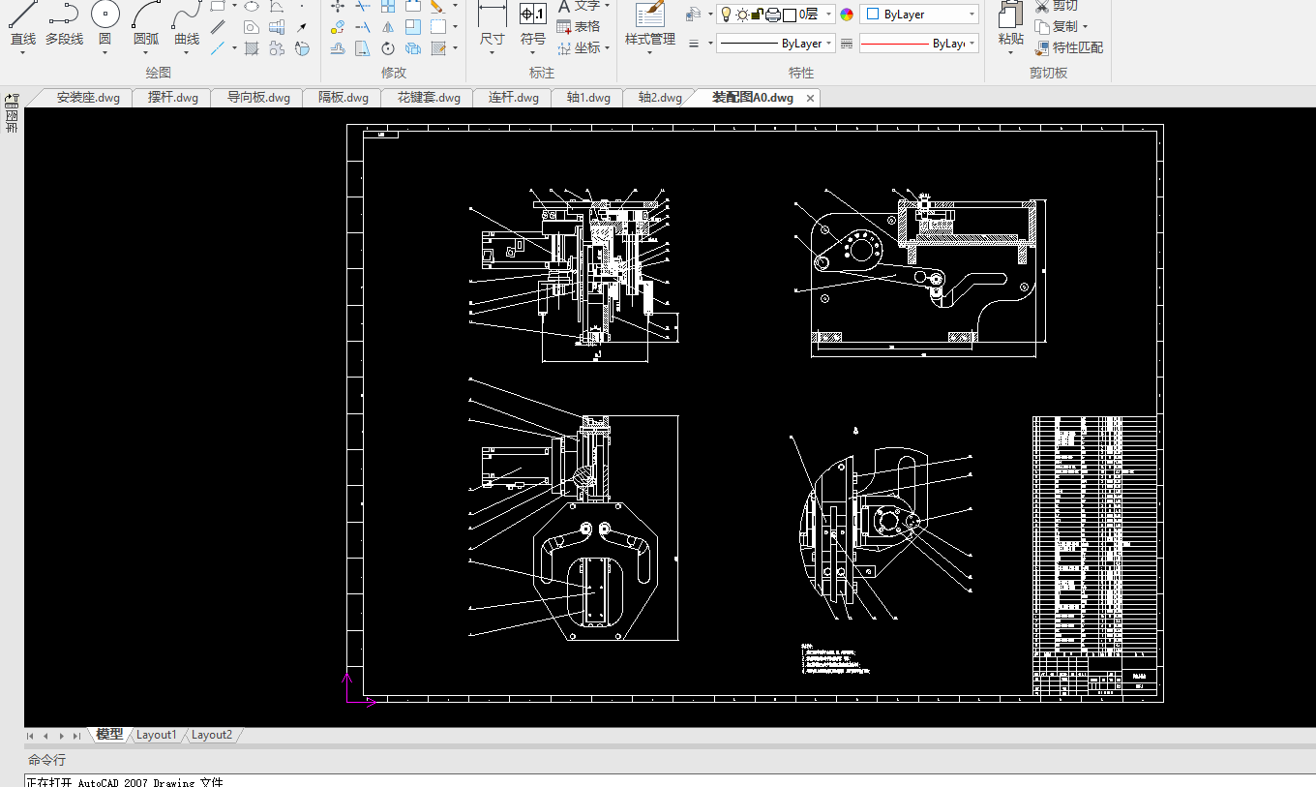This screenshot has height=787, width=1316.
Task: Toggle the layer lock padlock icon
Action: pos(758,15)
